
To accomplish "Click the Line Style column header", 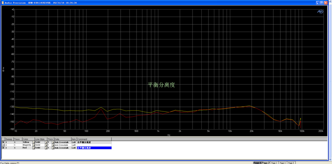I will click(x=41, y=139).
